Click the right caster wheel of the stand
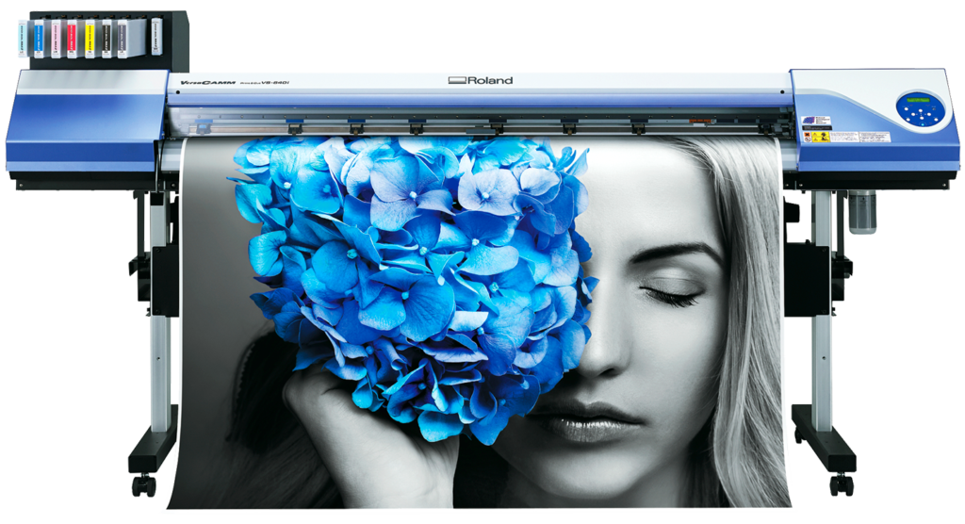The height and width of the screenshot is (524, 965). [x=841, y=484]
